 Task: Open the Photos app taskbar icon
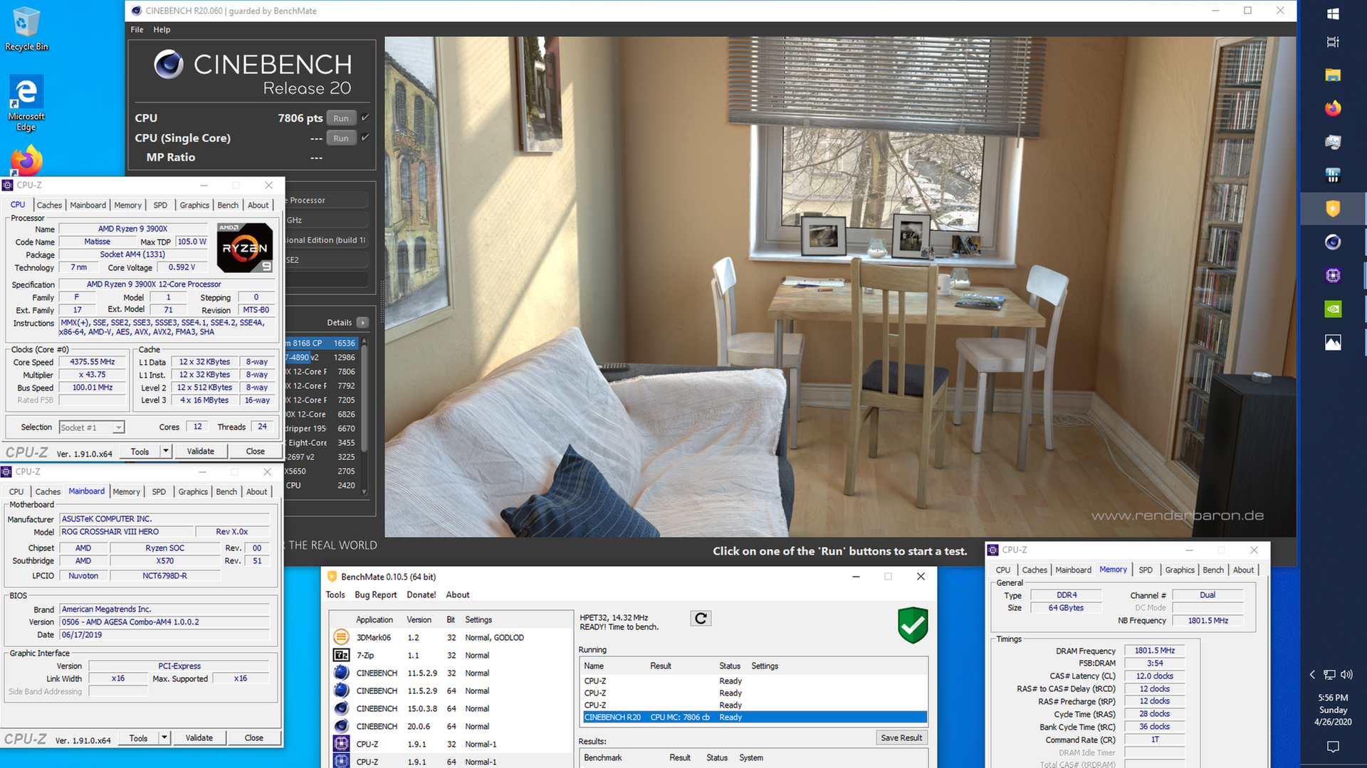coord(1333,342)
